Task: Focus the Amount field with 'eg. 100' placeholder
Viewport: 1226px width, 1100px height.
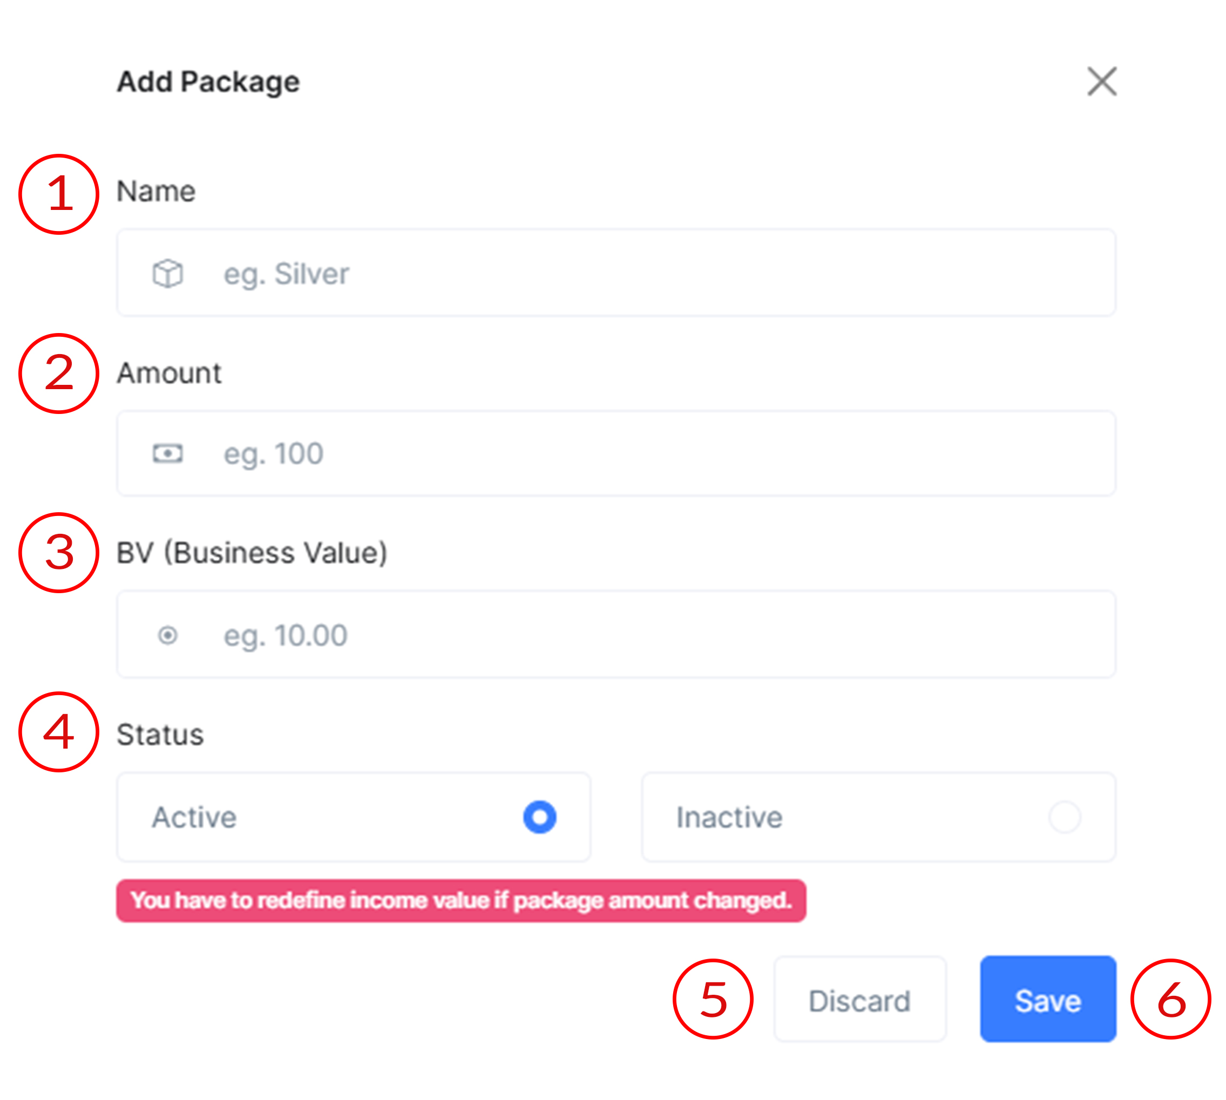Action: [635, 453]
